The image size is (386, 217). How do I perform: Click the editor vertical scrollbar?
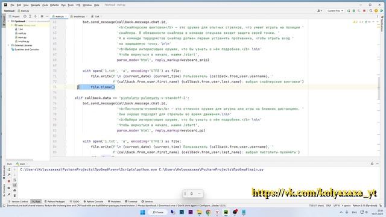[x=379, y=89]
